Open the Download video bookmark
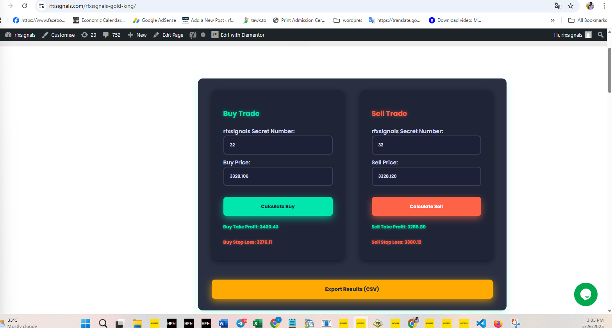Screen dimensions: 612x328 click(x=455, y=20)
